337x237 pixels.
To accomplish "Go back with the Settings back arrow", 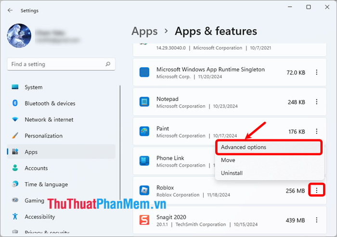I will (10, 10).
